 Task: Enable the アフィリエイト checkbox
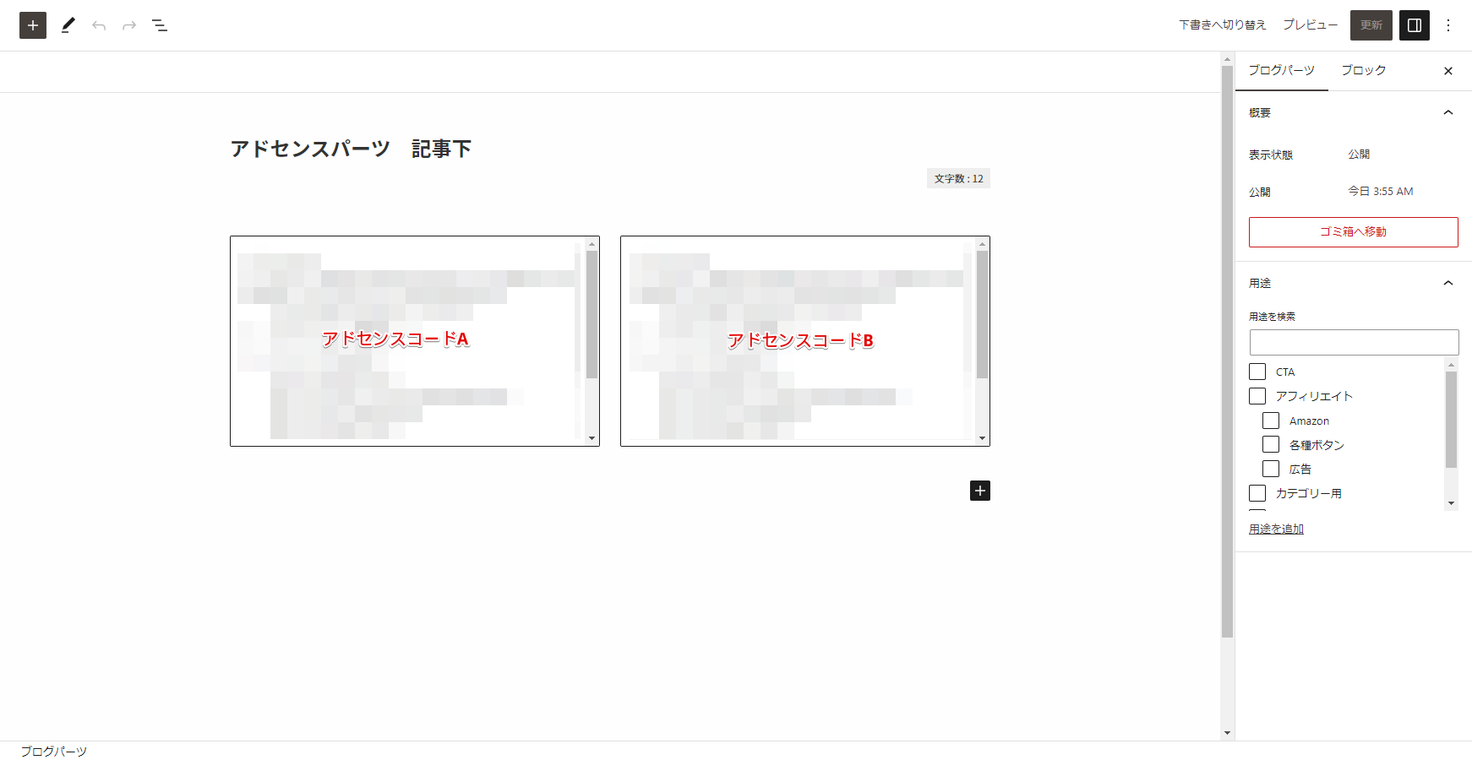coord(1257,396)
